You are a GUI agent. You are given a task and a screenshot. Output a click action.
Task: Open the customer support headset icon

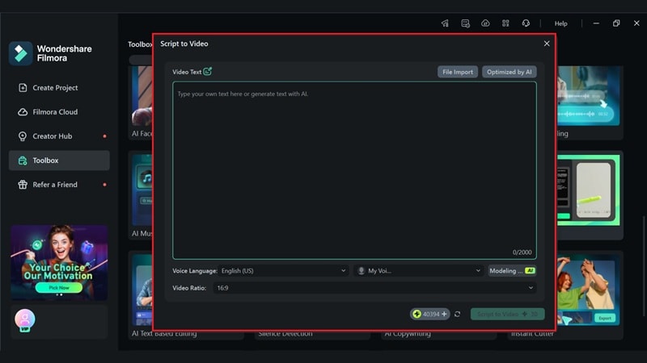526,23
